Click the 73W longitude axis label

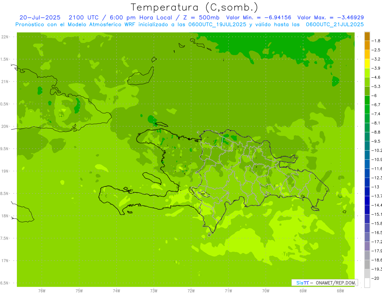pyautogui.click(x=154, y=291)
